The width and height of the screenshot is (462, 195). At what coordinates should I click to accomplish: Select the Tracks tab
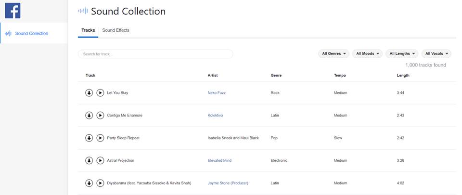point(88,30)
